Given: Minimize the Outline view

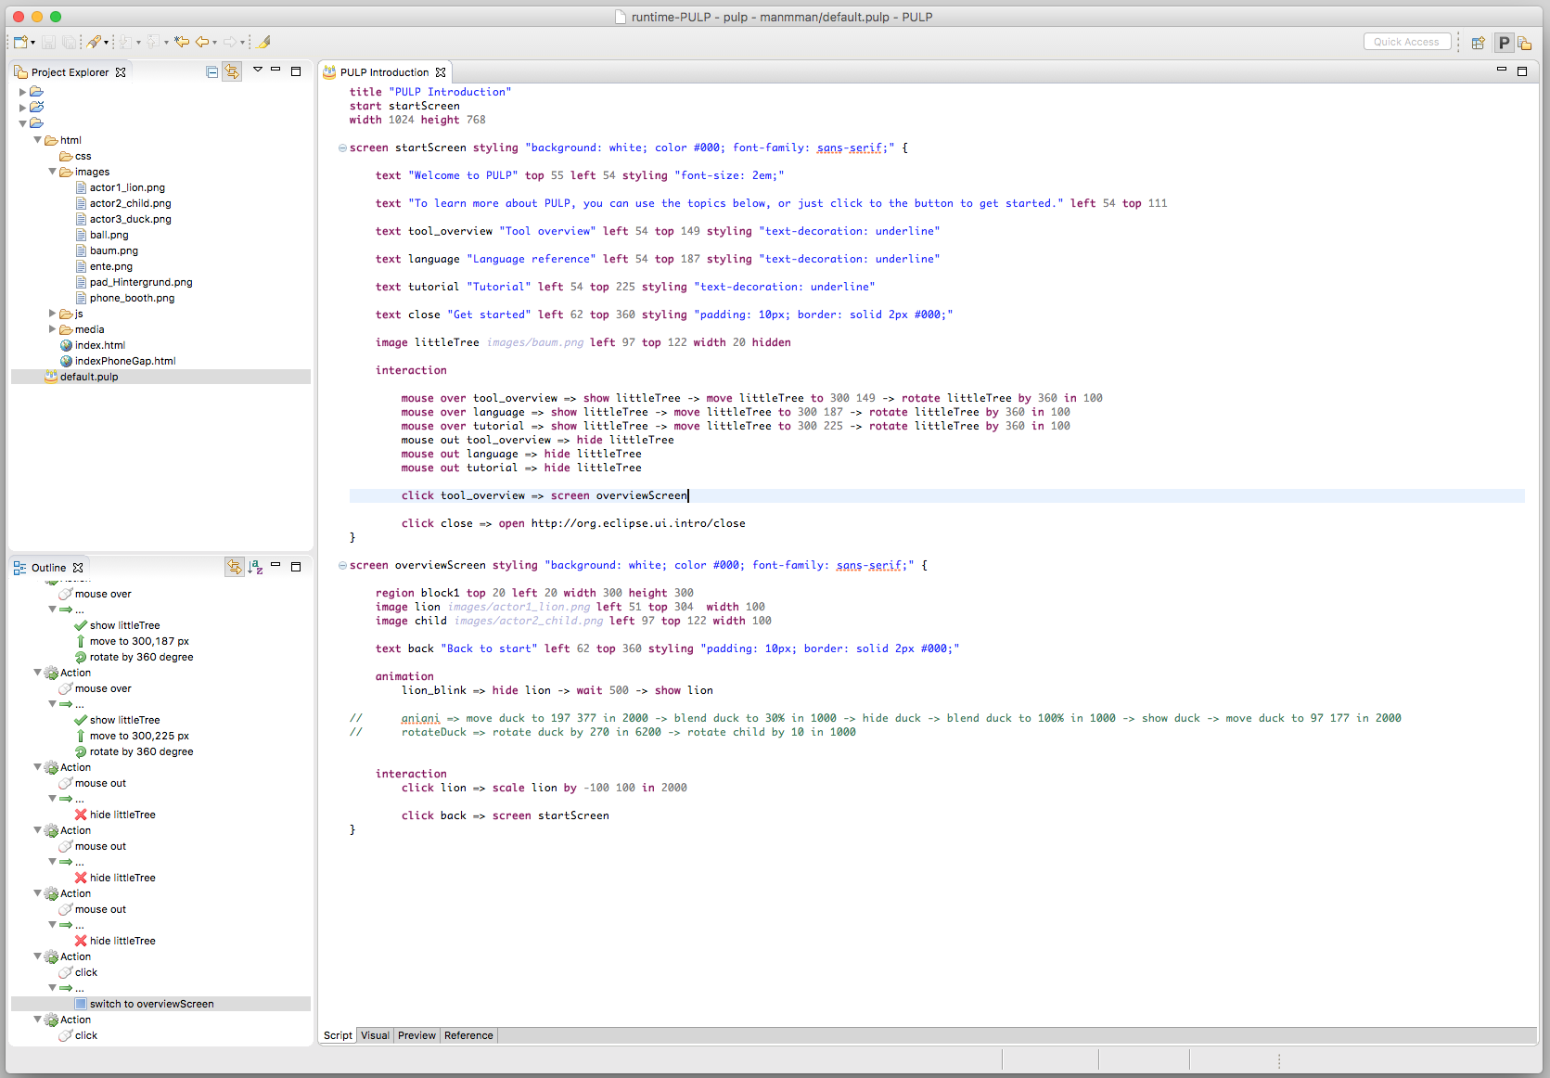Looking at the screenshot, I should pyautogui.click(x=275, y=566).
